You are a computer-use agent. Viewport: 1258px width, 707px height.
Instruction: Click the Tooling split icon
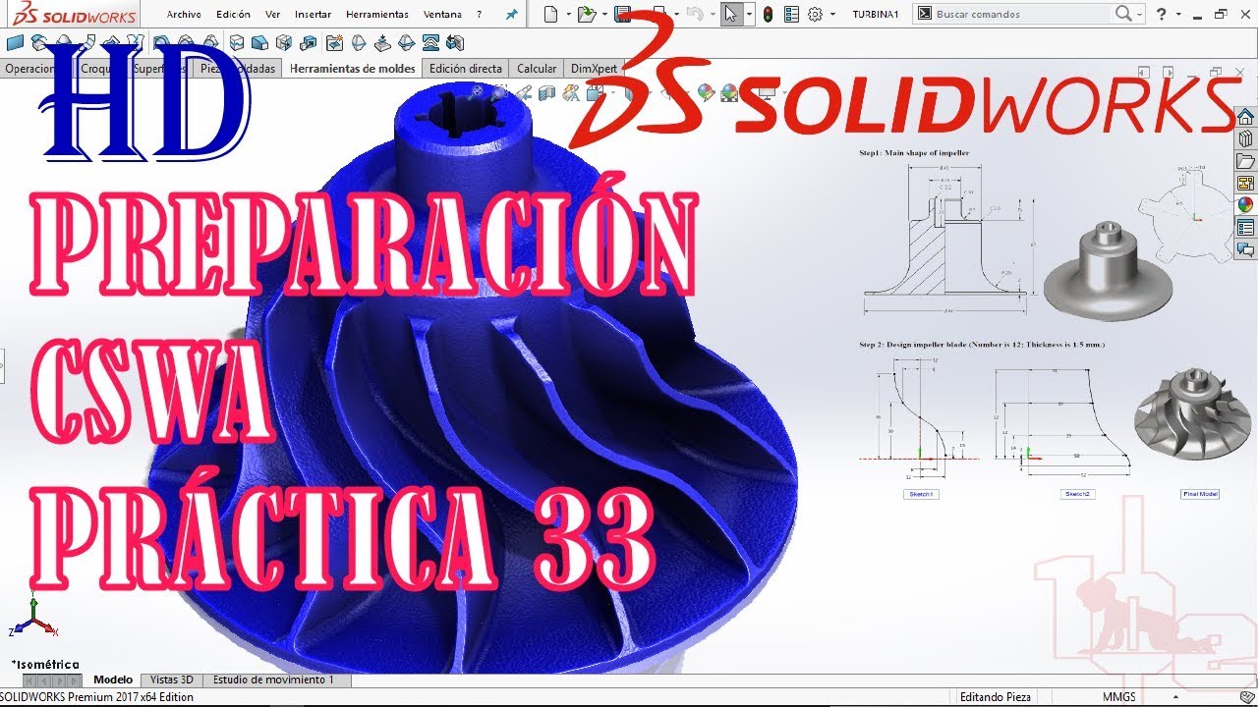430,43
